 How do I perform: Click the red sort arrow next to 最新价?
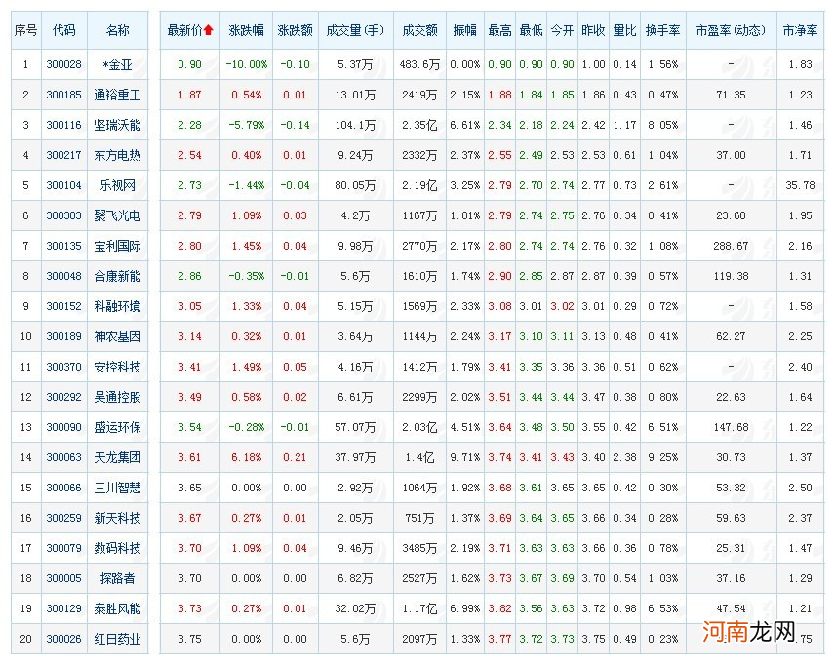coord(207,30)
